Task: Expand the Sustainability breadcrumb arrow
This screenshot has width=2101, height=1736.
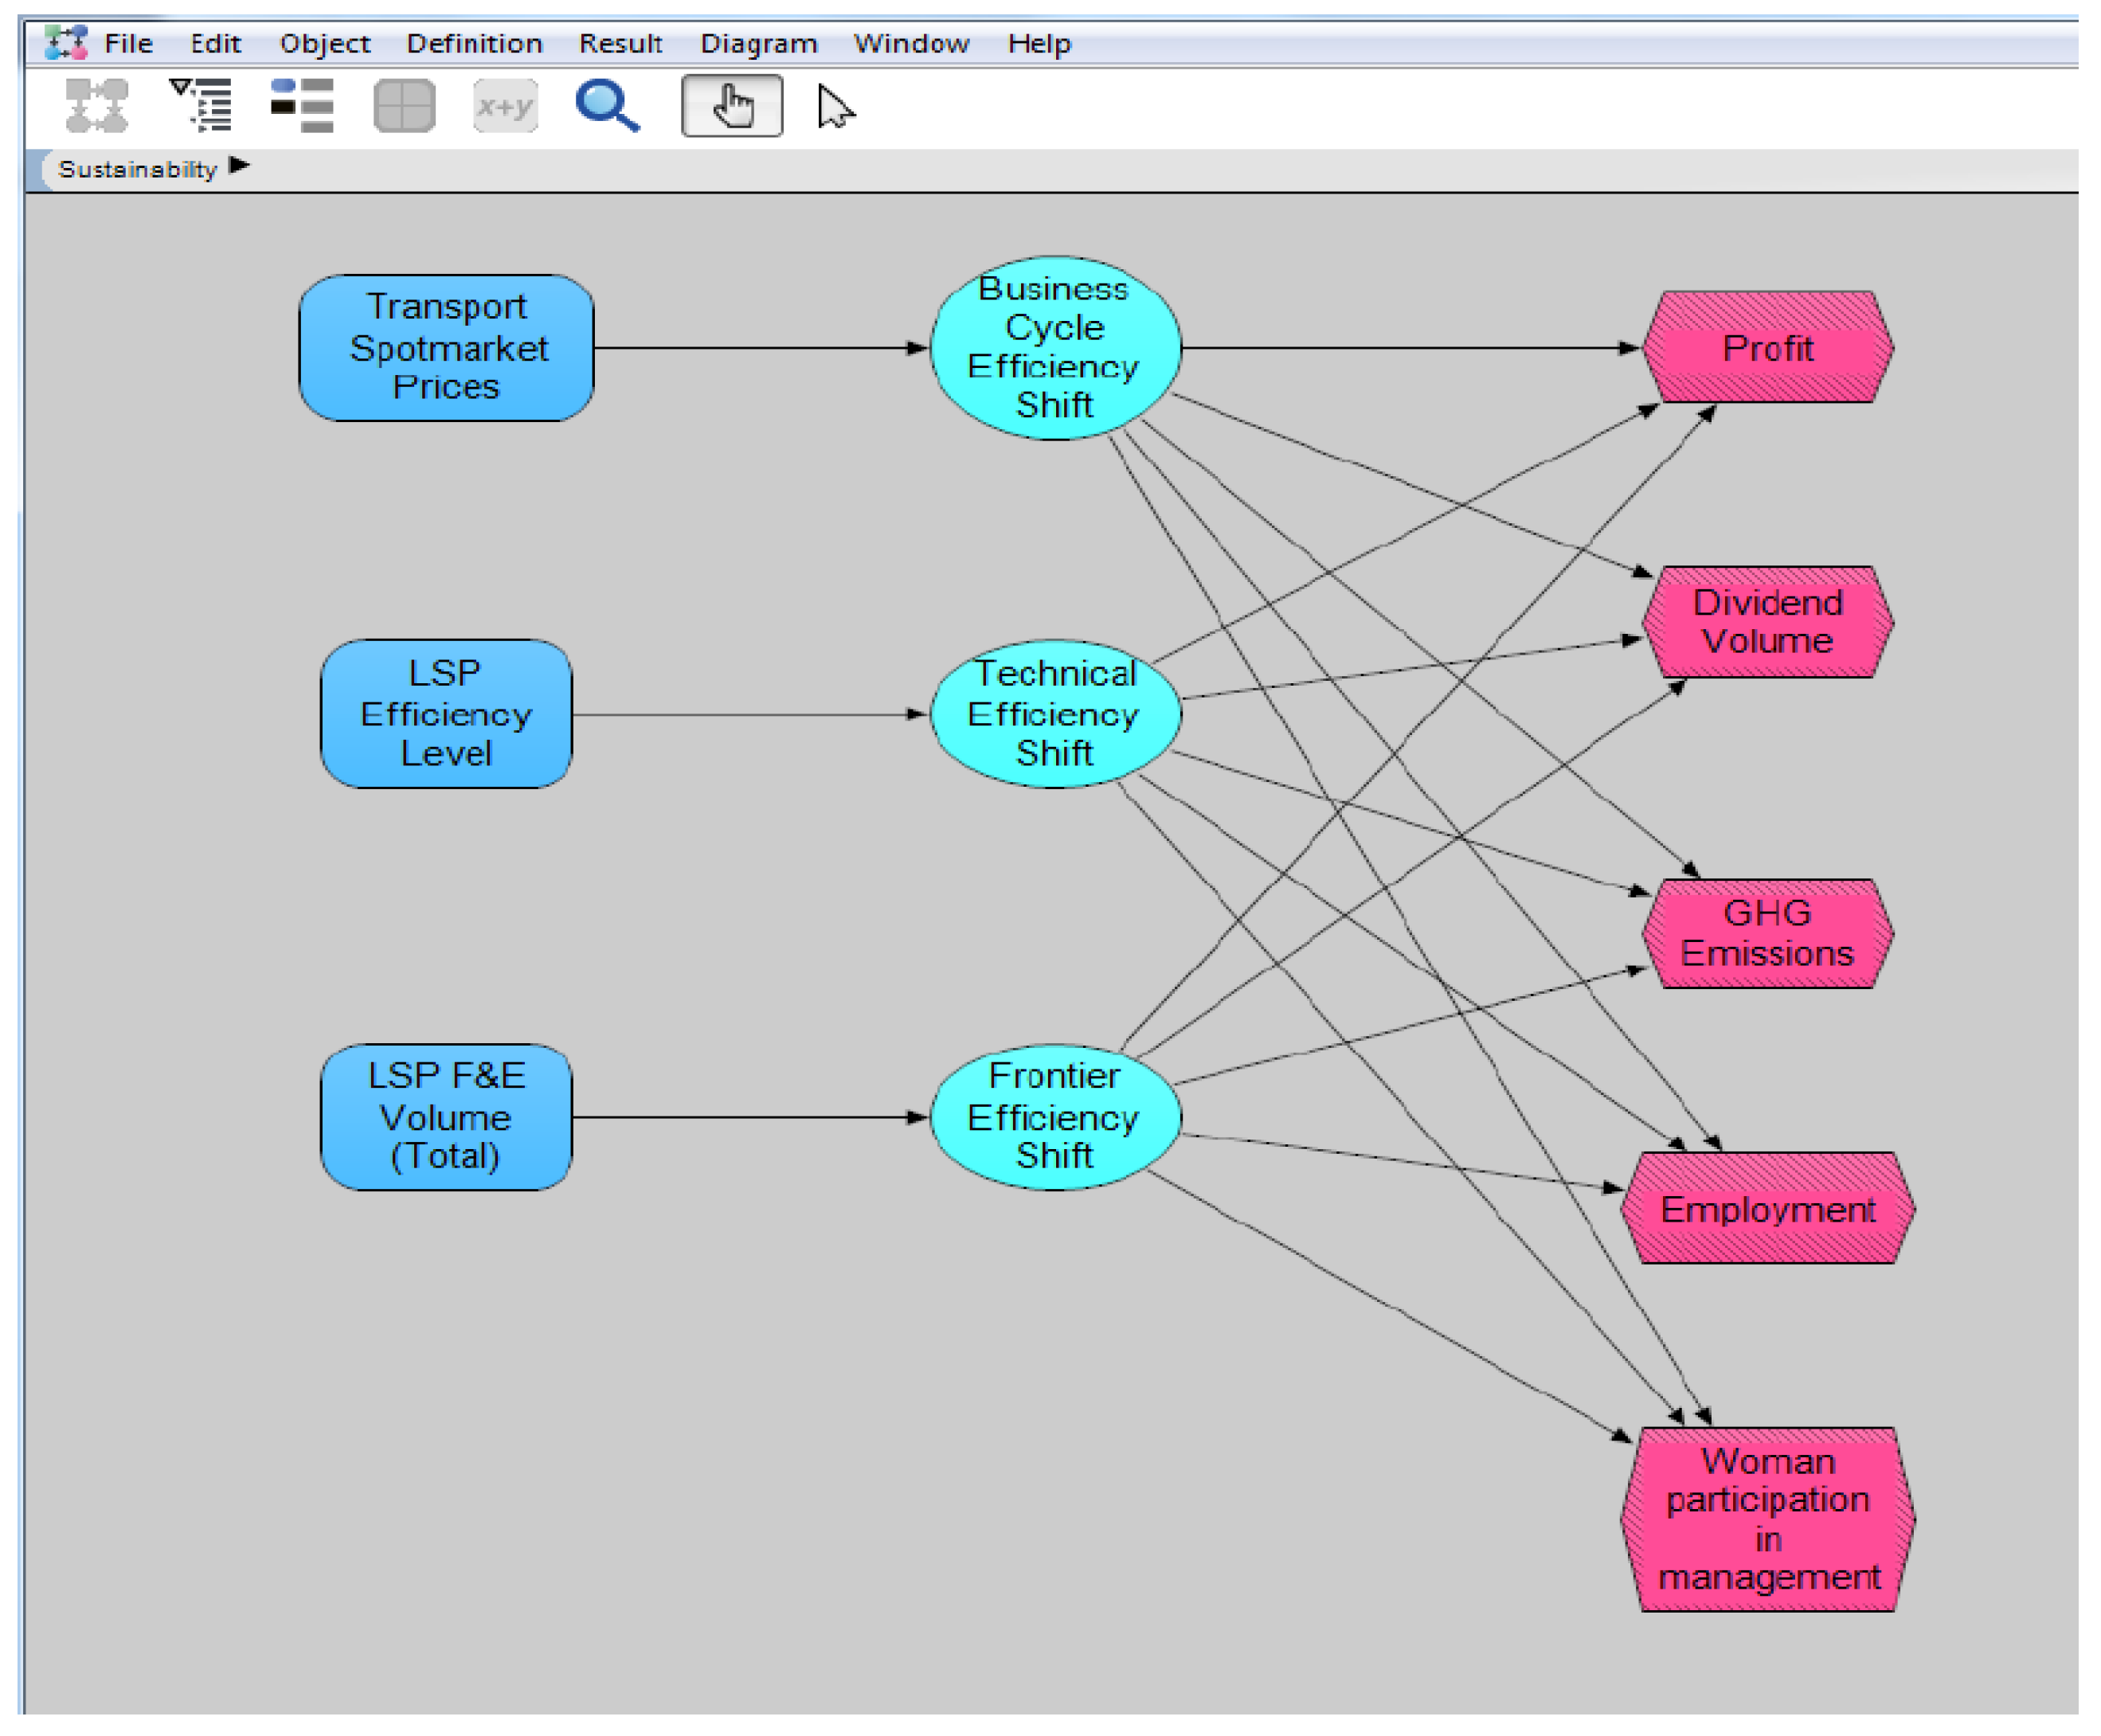Action: point(239,165)
